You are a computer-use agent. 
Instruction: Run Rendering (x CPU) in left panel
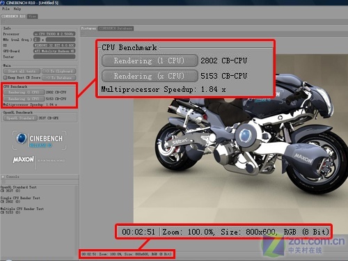coord(24,99)
